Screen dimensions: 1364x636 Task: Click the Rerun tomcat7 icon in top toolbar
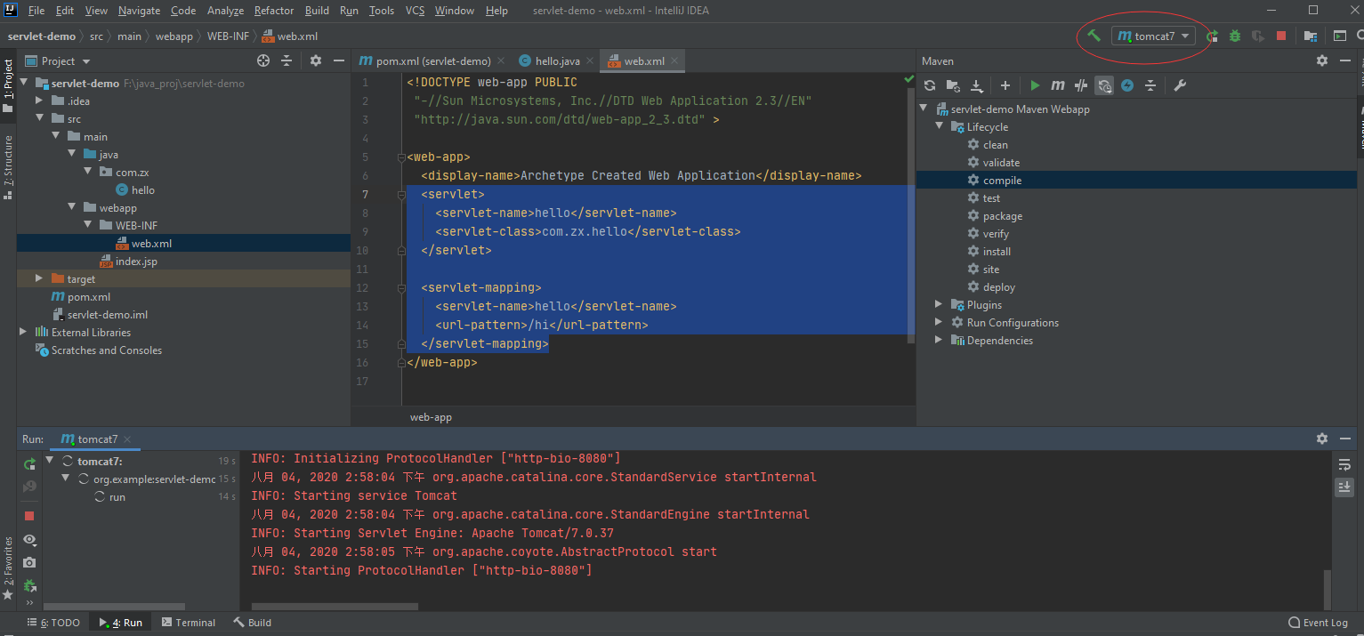point(1213,36)
